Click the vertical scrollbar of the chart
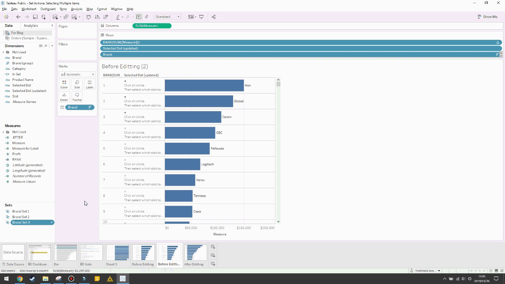Screen dimensions: 505x284 278,151
